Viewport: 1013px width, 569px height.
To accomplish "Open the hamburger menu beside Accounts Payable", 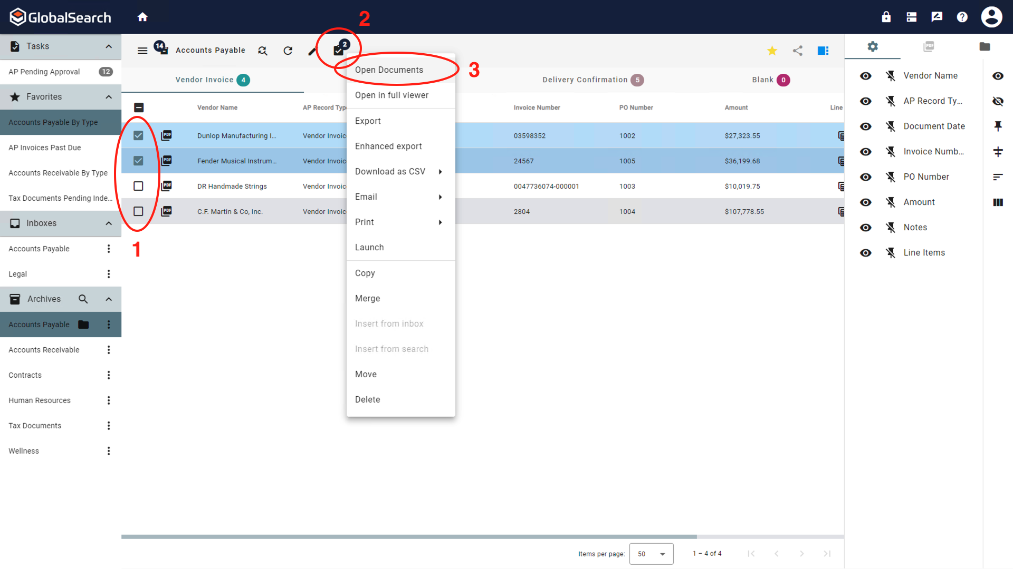I will click(142, 51).
